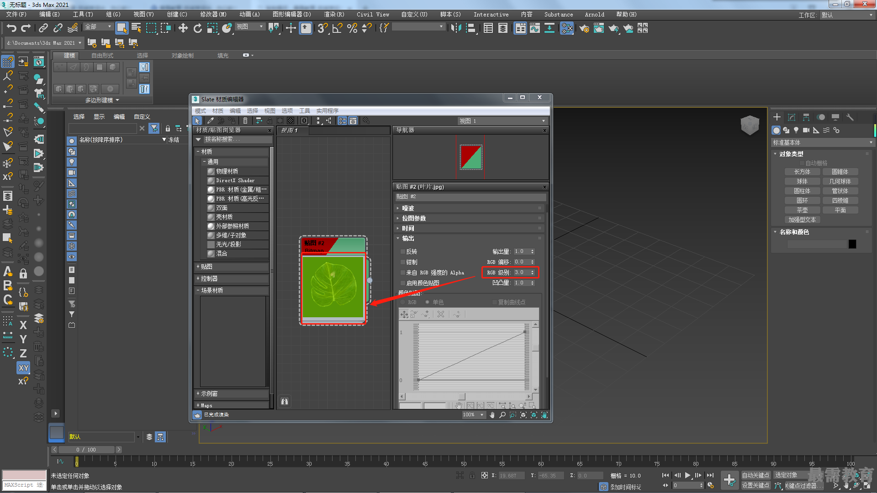Open the 渲染(R) main menu
877x493 pixels.
(x=334, y=15)
